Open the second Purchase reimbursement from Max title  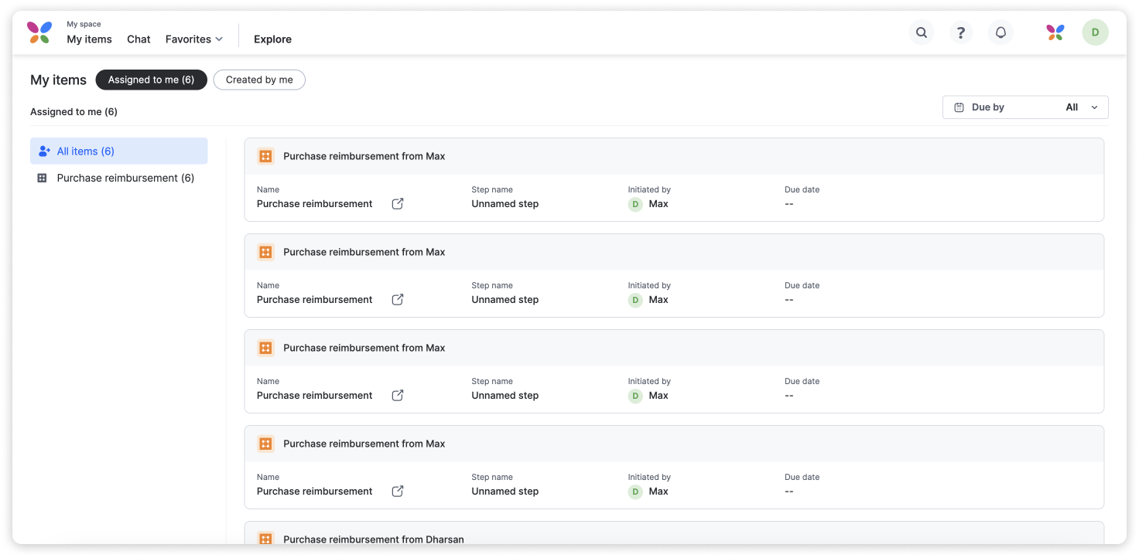pos(364,252)
